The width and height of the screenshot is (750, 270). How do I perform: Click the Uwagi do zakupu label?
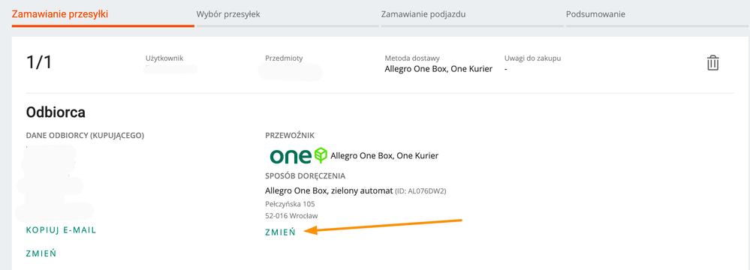pyautogui.click(x=532, y=58)
